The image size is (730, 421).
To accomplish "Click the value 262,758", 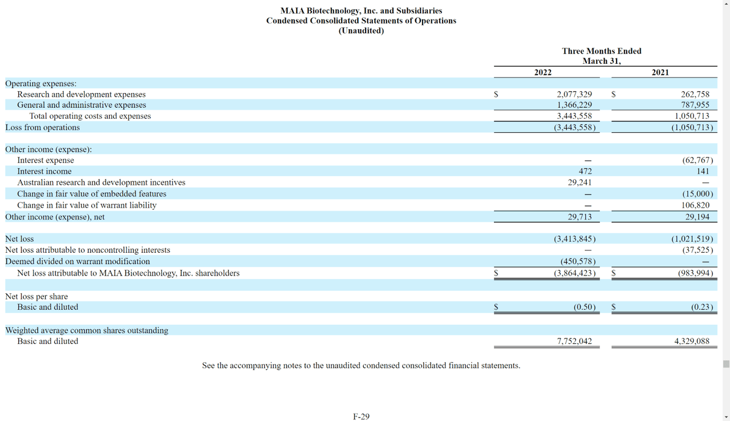I will coord(695,95).
